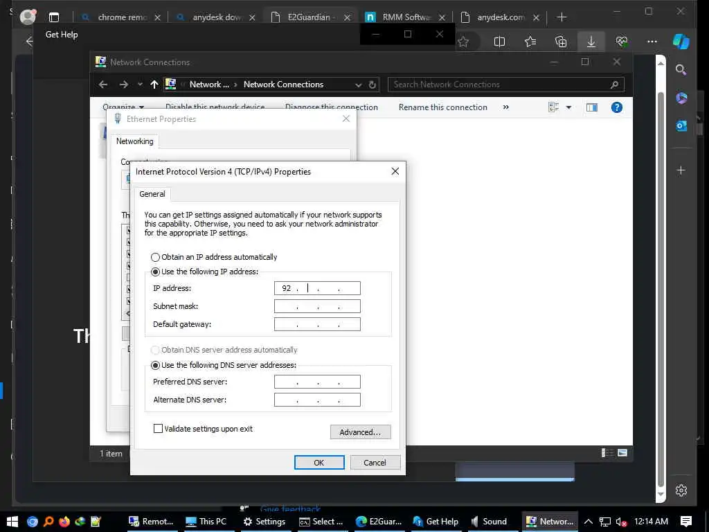Open a new browser tab
Viewport: 709px width, 532px height.
(x=562, y=17)
